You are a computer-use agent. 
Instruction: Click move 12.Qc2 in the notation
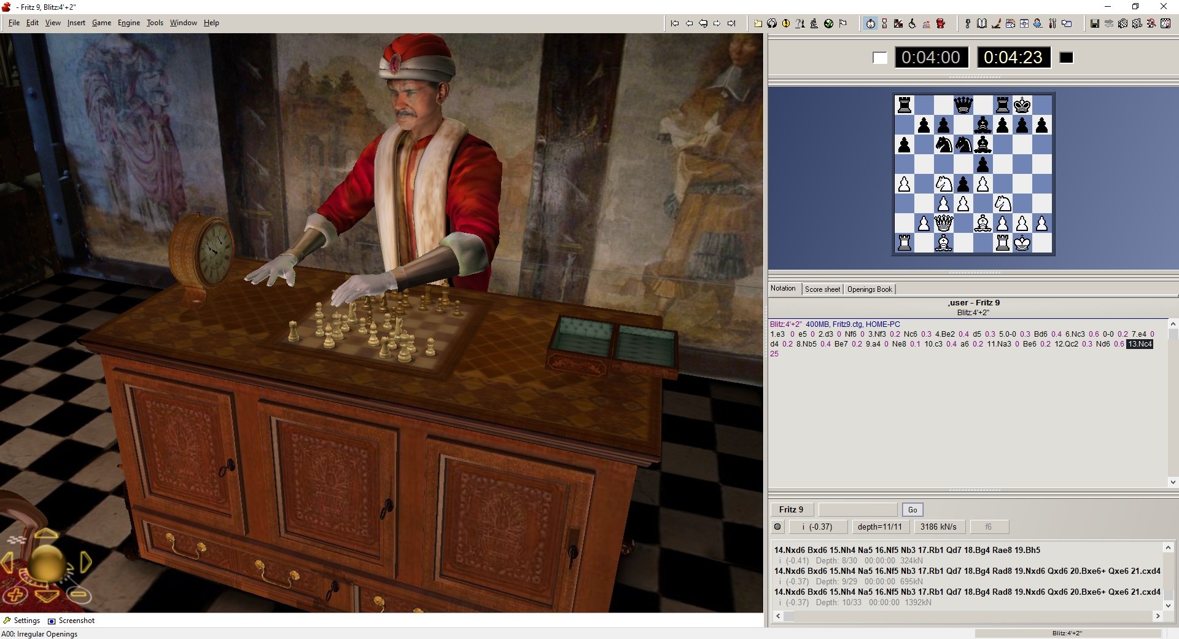coord(1067,344)
